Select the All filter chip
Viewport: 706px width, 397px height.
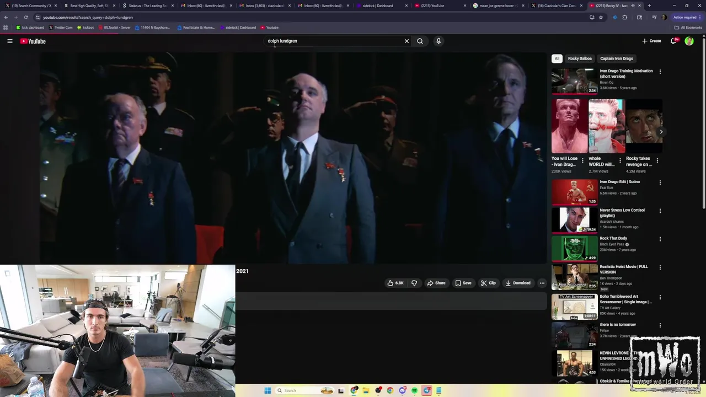coord(557,58)
